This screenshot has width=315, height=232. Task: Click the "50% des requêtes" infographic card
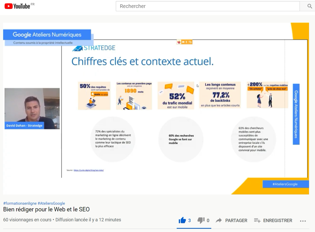[x=94, y=96]
